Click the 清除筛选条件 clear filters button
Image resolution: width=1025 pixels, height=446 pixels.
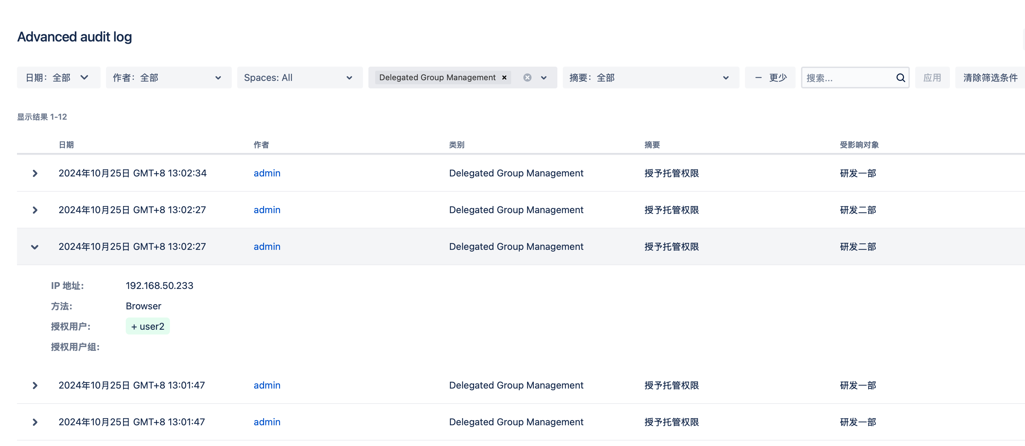tap(990, 78)
